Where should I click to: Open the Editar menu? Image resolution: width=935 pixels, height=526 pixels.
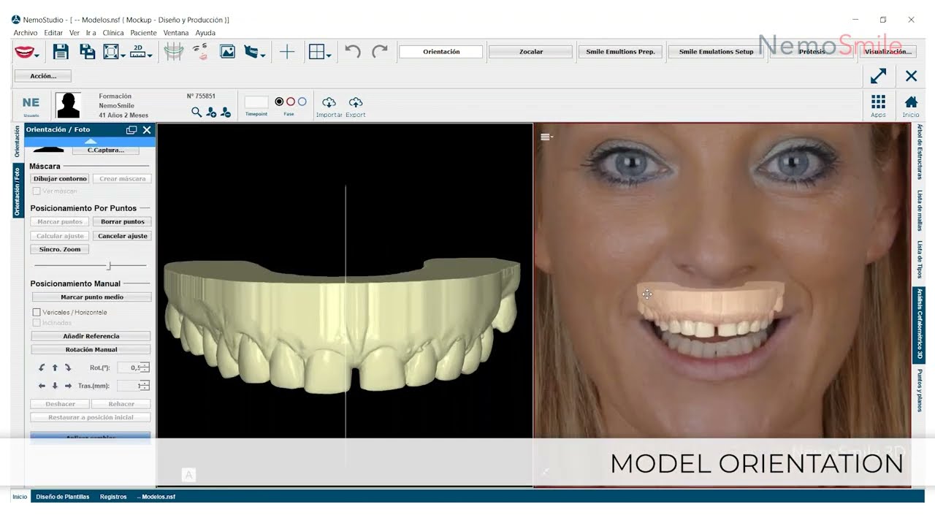pyautogui.click(x=53, y=33)
